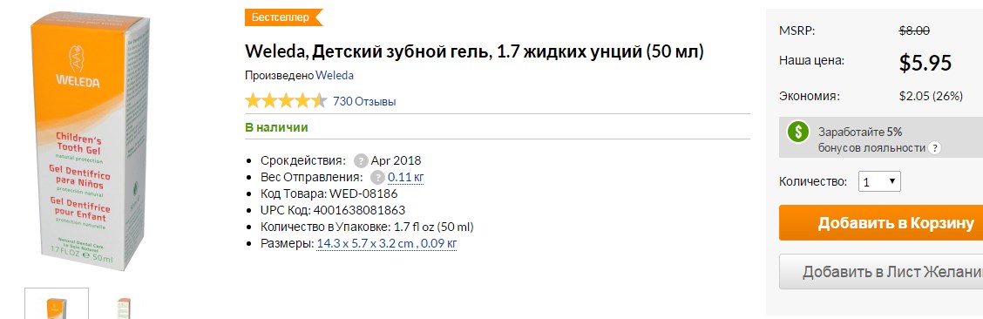This screenshot has width=983, height=319.
Task: Click the main Weleda tooth gel image
Action: 91,141
